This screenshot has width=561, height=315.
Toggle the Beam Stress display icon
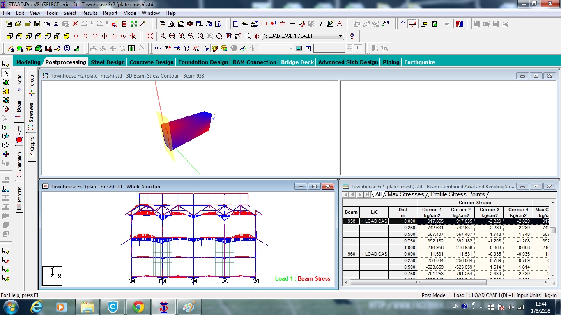coord(215,48)
